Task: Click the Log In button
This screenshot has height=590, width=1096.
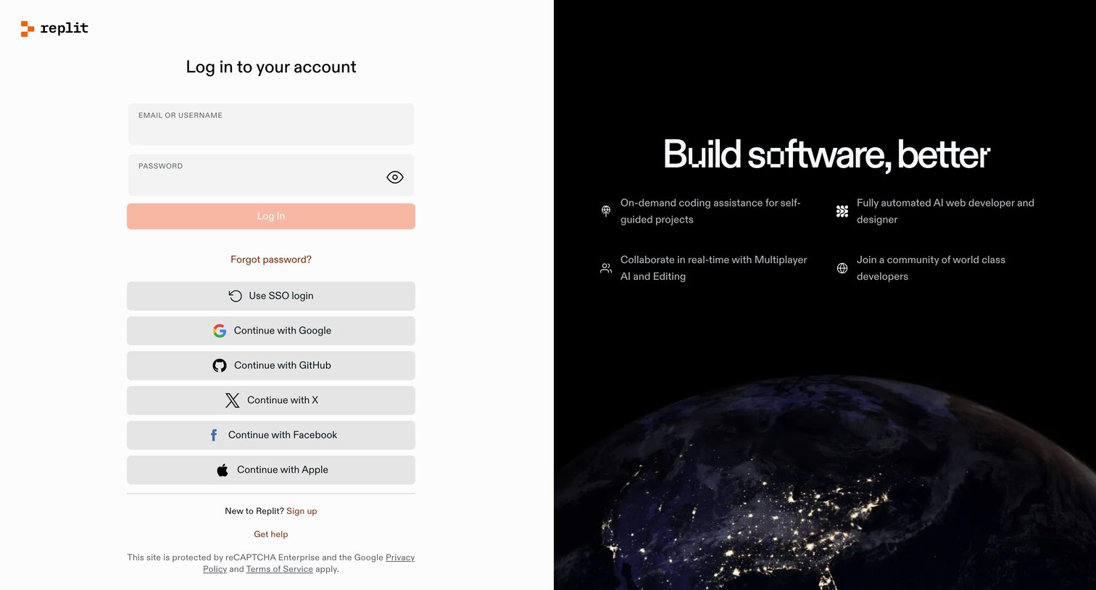Action: coord(271,216)
